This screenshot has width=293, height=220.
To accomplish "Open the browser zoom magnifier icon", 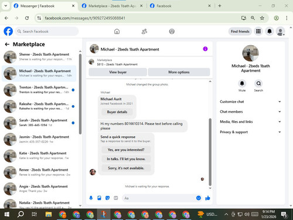I will [x=253, y=18].
